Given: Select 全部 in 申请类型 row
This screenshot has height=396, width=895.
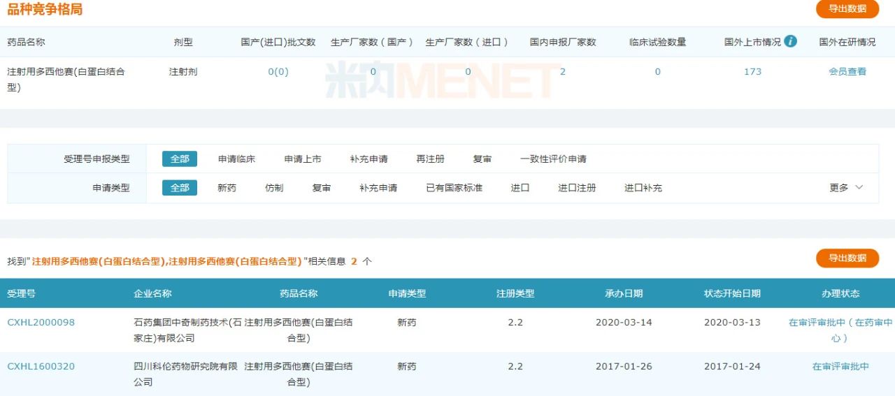Looking at the screenshot, I should pos(180,188).
